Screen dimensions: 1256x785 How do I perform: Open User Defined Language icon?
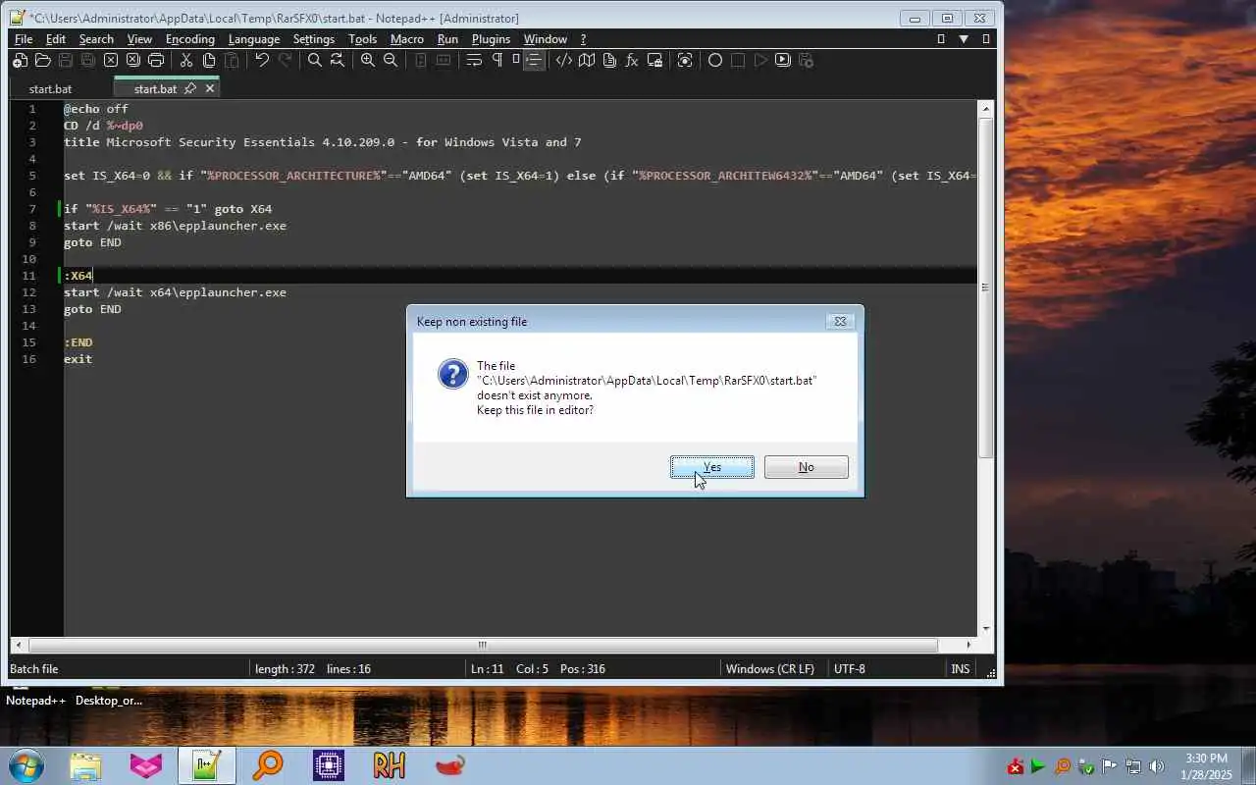click(x=564, y=60)
